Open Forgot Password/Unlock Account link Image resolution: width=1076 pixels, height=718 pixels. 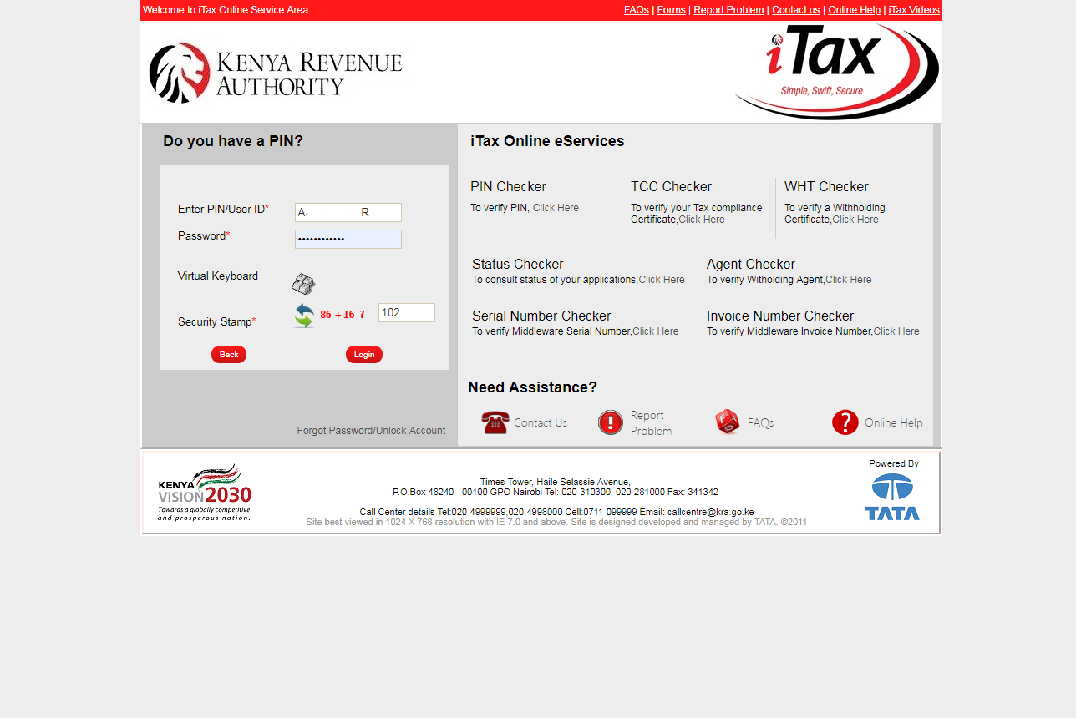[x=371, y=431]
